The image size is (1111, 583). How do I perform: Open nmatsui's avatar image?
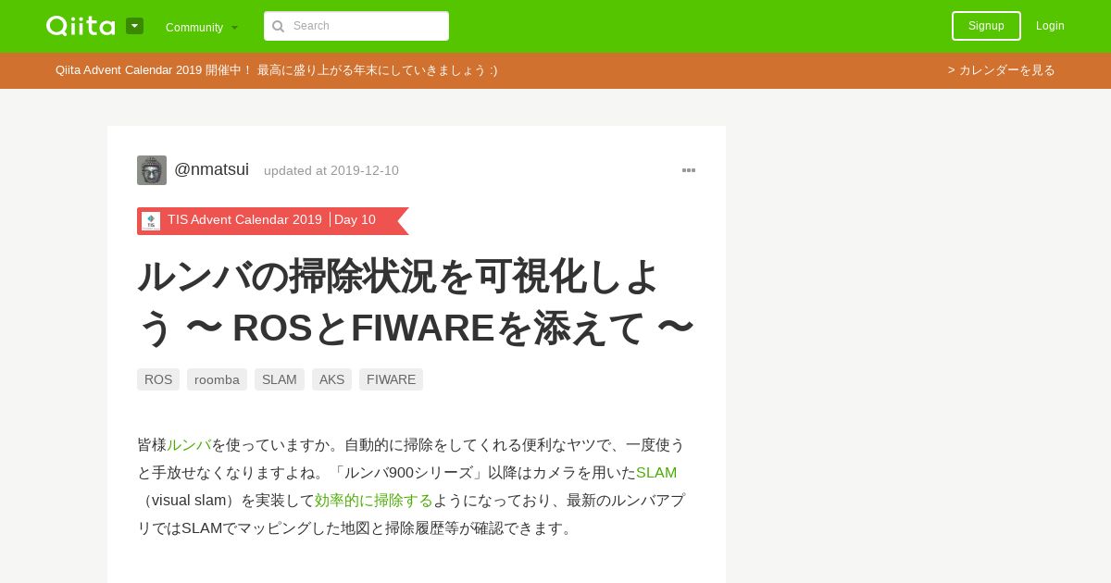point(152,170)
